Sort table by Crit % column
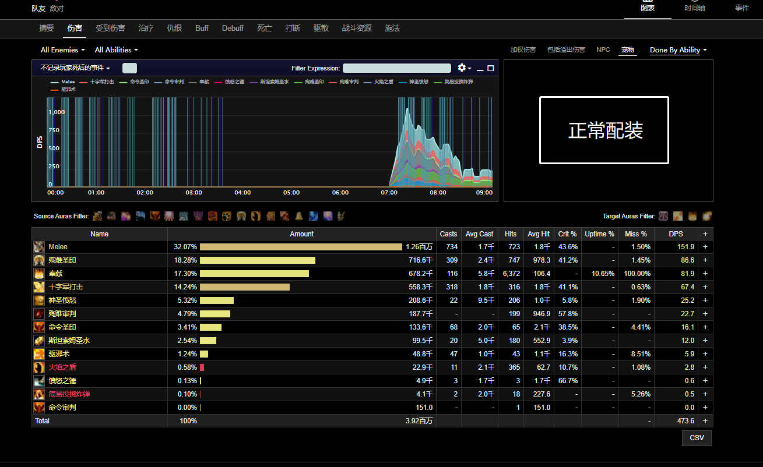Image resolution: width=763 pixels, height=467 pixels. tap(567, 234)
